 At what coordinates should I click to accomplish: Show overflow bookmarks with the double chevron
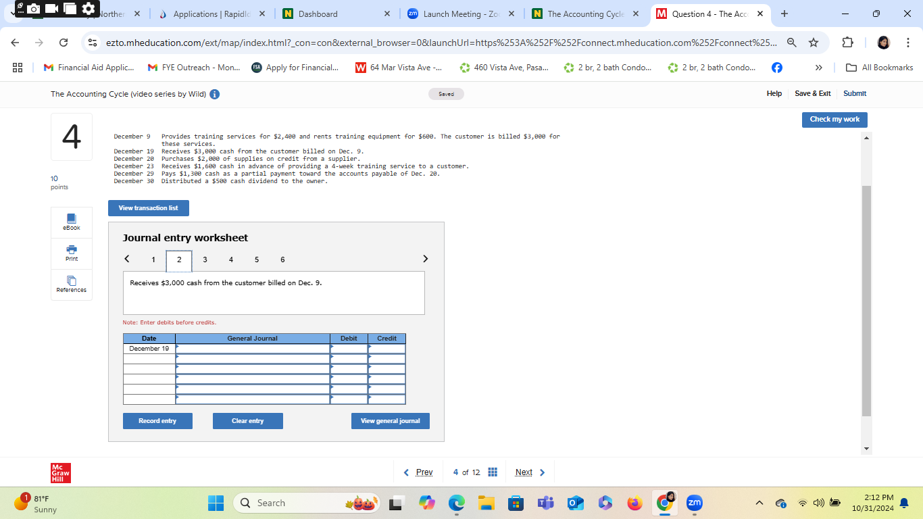[818, 67]
